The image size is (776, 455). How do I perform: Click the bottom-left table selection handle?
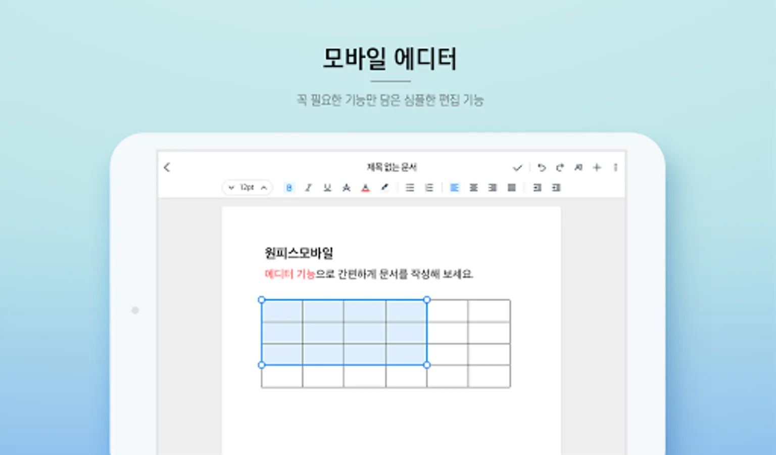tap(262, 365)
